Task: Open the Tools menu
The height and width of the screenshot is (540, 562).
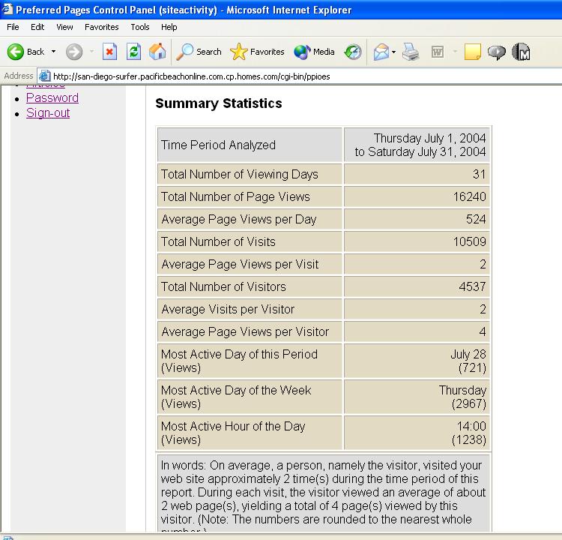Action: [140, 27]
